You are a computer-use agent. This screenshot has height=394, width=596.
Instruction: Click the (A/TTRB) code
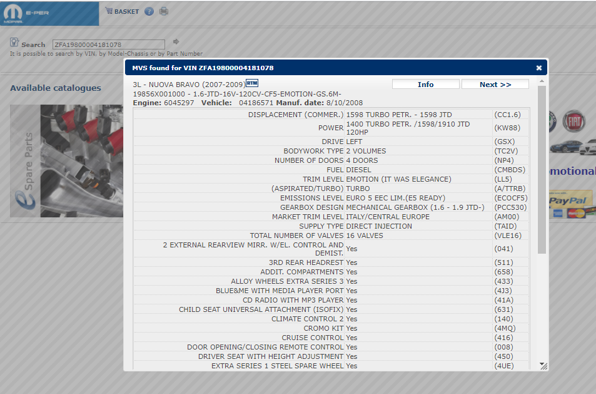point(510,189)
